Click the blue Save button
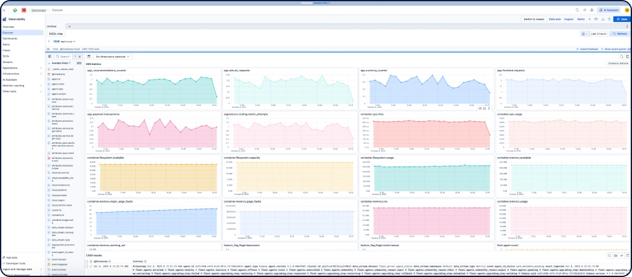The height and width of the screenshot is (277, 632). coord(621,20)
